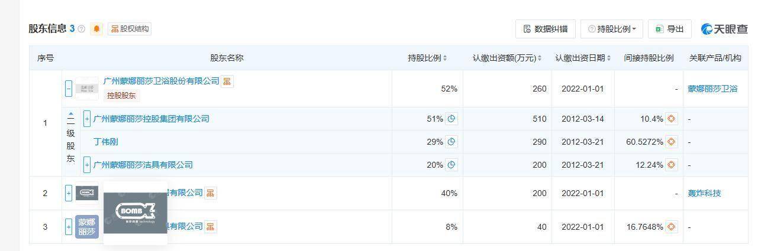Viewport: 758px width, 251px height.
Task: Click the BOMB company logo thumbnail
Action: point(86,193)
